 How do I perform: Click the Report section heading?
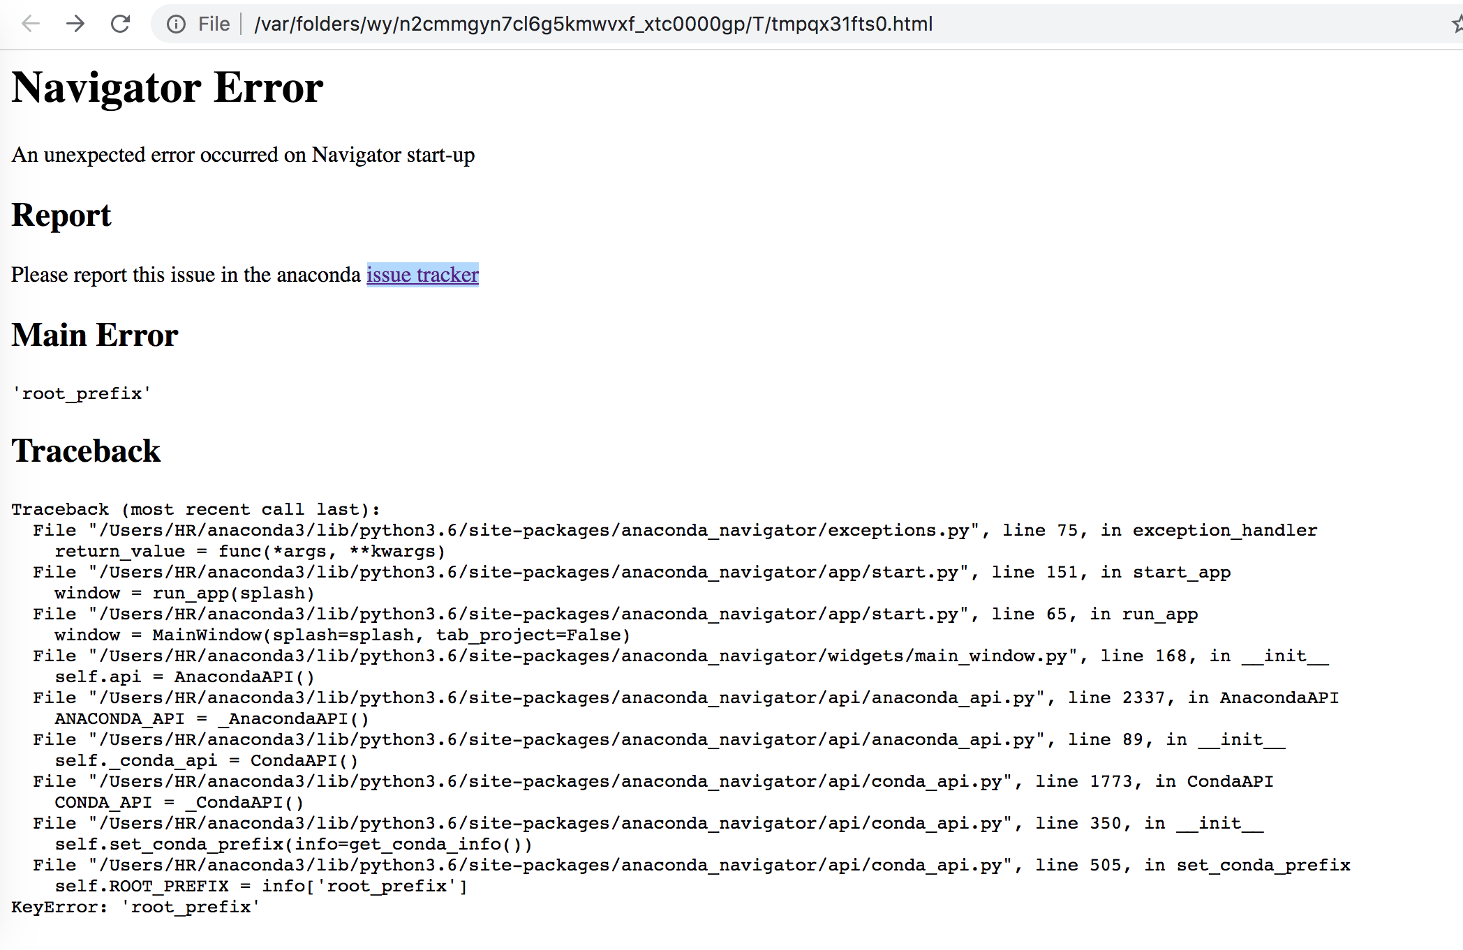[61, 216]
